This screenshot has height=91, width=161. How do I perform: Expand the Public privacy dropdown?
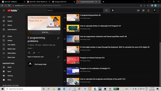[x=30, y=48]
